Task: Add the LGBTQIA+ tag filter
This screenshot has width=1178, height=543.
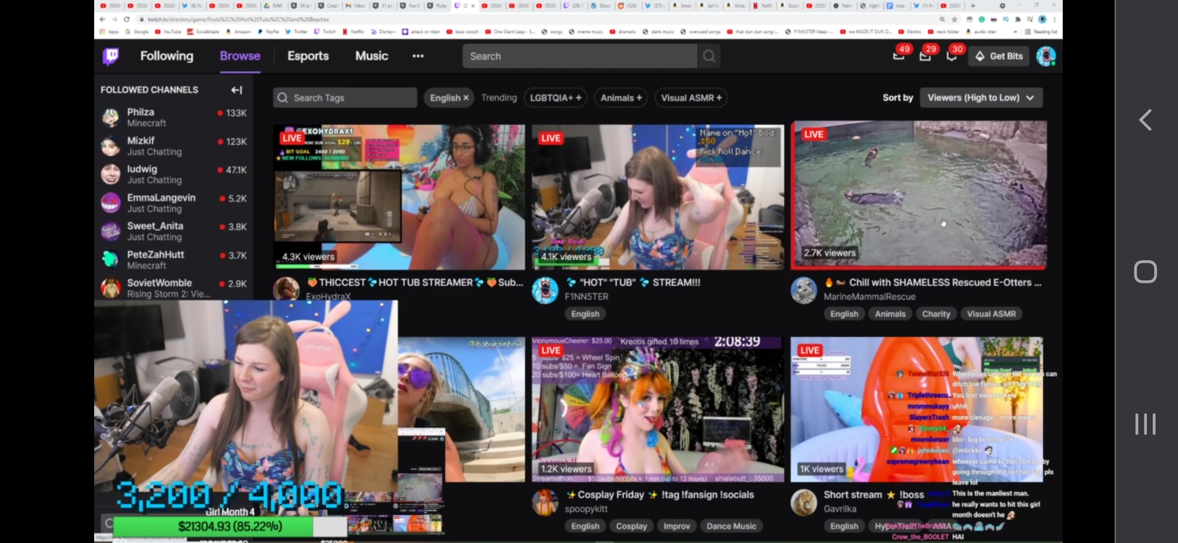Action: [x=556, y=98]
